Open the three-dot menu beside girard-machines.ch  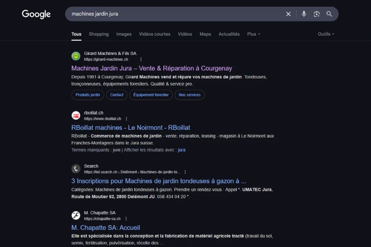click(x=141, y=59)
